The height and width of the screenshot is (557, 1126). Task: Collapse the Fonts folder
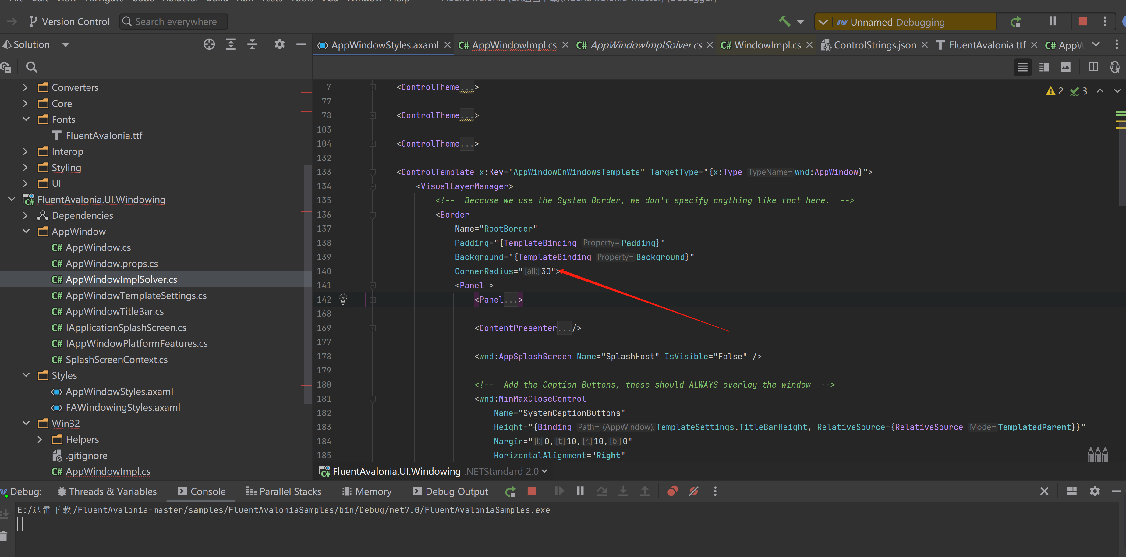(x=25, y=119)
